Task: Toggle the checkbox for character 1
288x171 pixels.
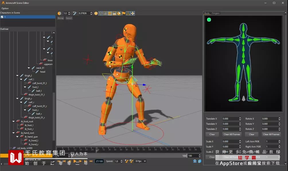Action: (x=2, y=17)
